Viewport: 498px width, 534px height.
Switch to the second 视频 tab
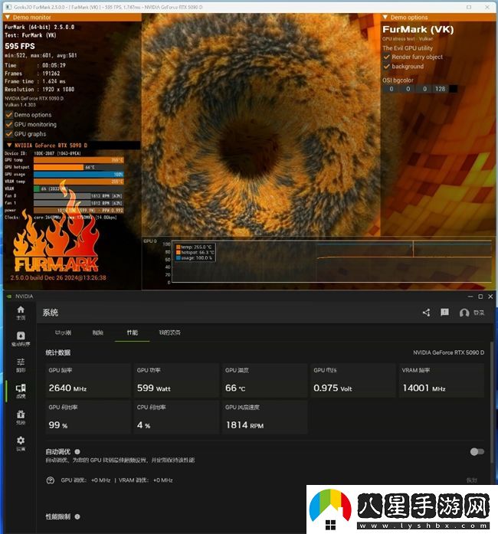pyautogui.click(x=98, y=333)
